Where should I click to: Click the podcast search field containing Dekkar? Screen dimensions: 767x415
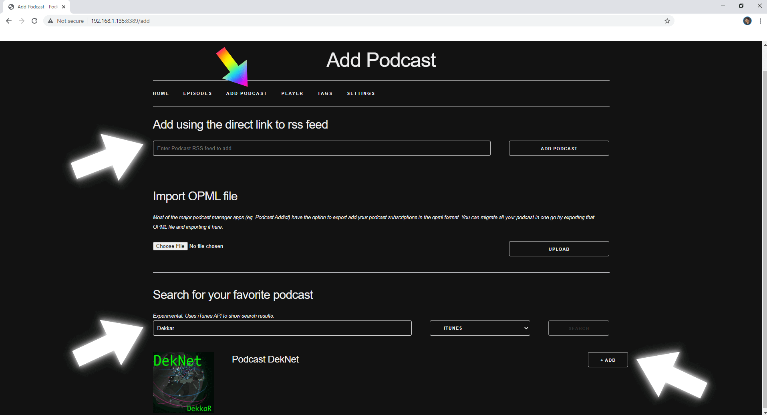point(282,328)
